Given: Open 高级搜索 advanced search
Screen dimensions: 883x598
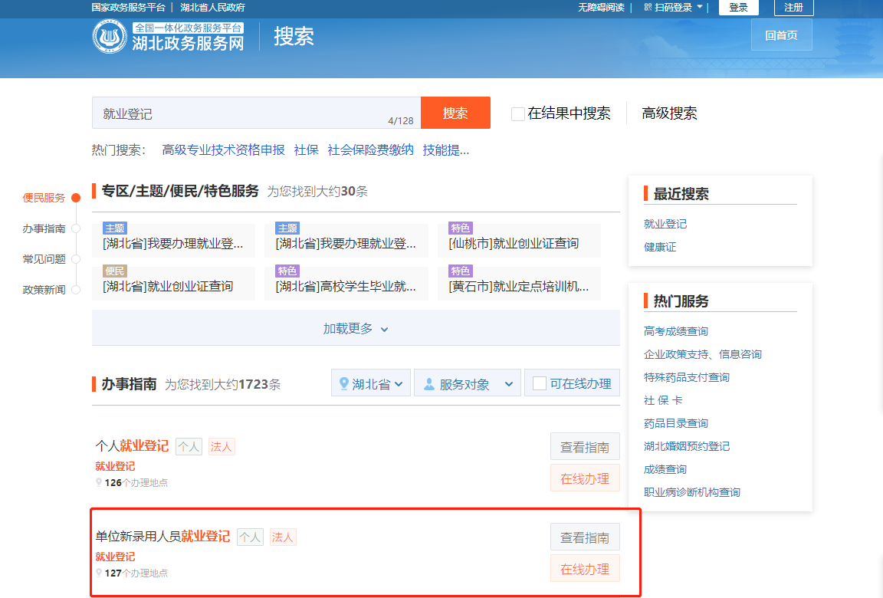Looking at the screenshot, I should click(669, 113).
